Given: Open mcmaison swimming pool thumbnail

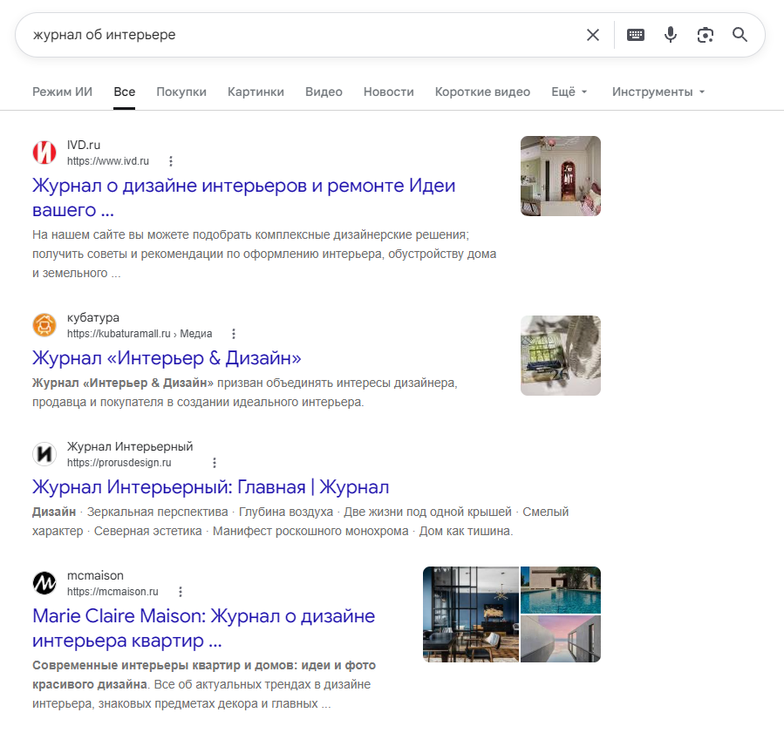Looking at the screenshot, I should [x=561, y=590].
